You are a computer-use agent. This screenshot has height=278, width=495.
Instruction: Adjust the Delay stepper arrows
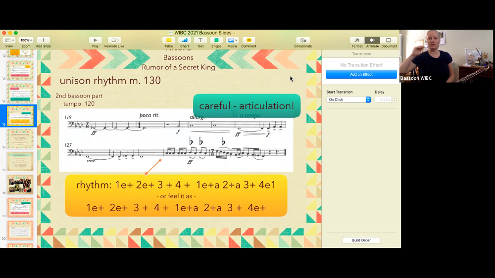(x=395, y=100)
